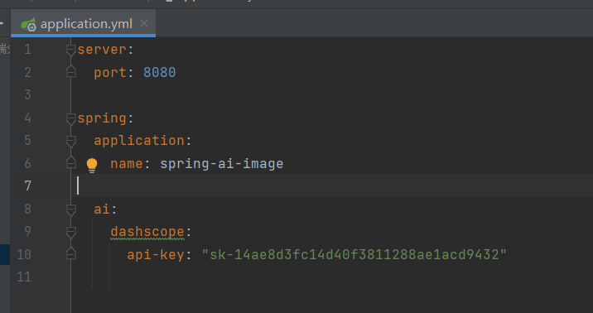Viewport: 593px width, 313px height.
Task: Click the yellow lightbulb intention icon
Action: 92,166
